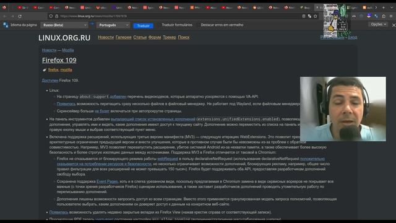
Task: Click the LINUX.ORG.RU site logo
Action: coord(64,38)
